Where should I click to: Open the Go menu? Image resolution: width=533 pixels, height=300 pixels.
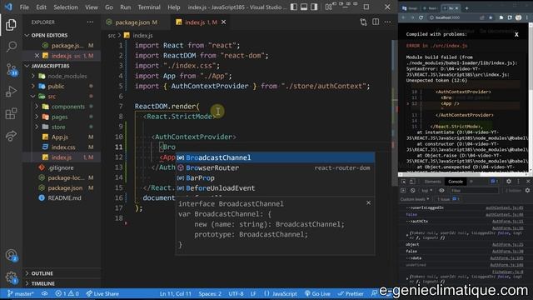pos(109,7)
